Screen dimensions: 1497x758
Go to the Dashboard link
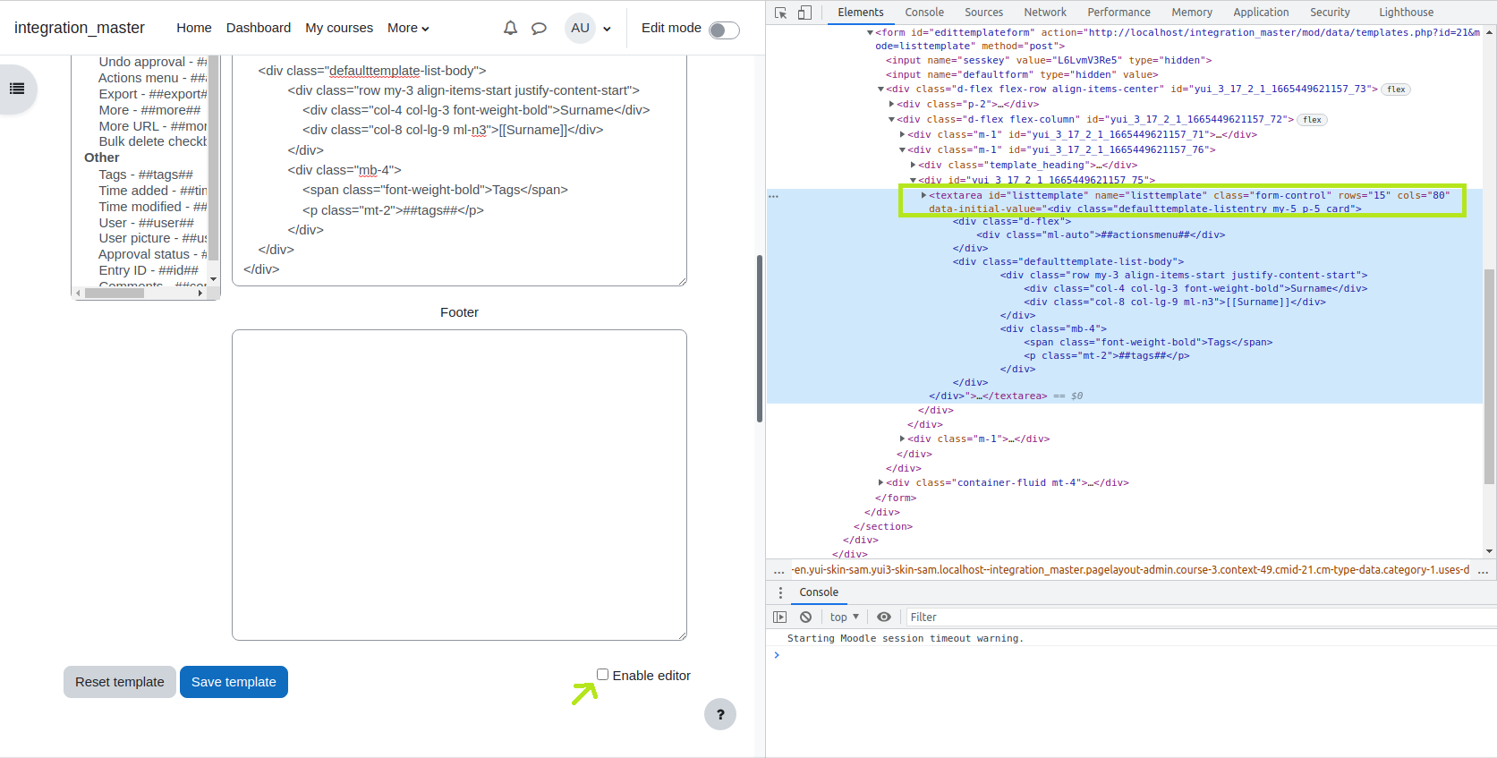click(x=259, y=28)
